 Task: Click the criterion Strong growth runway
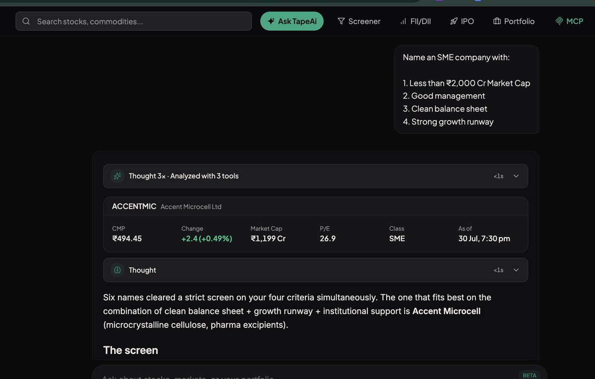(x=448, y=122)
